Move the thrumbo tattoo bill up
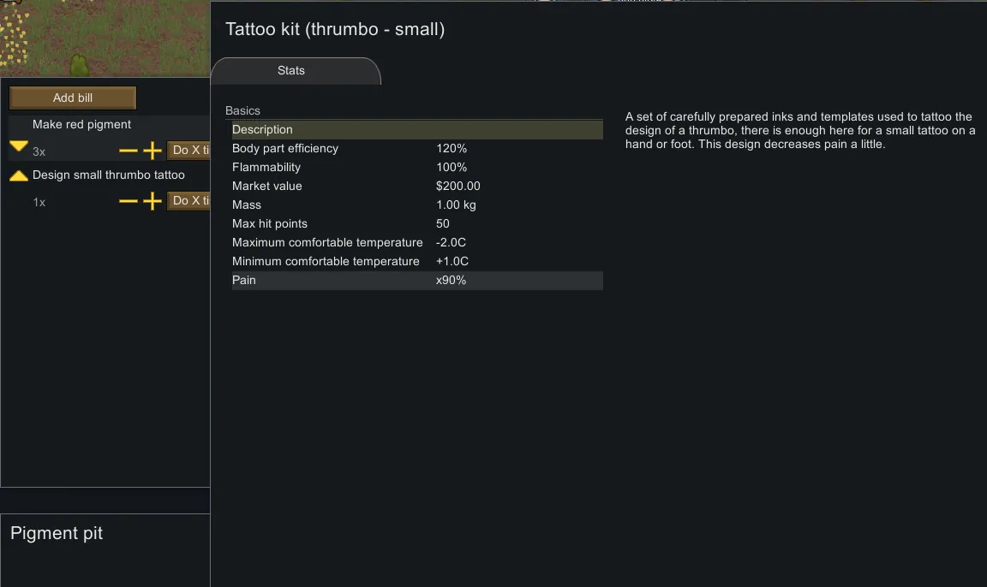987x587 pixels. [18, 175]
